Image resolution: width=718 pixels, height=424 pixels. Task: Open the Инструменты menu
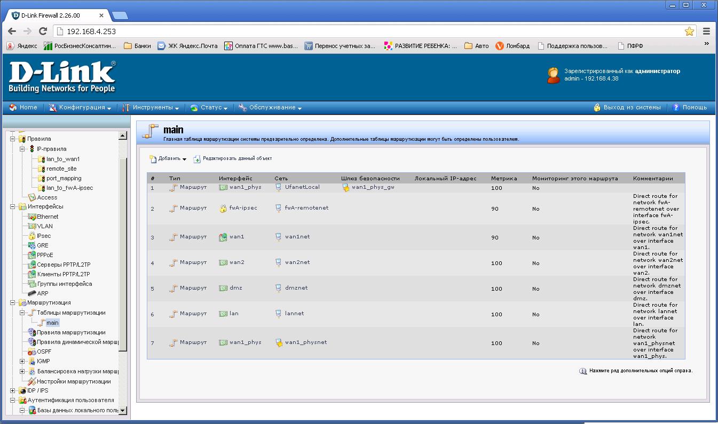(151, 108)
